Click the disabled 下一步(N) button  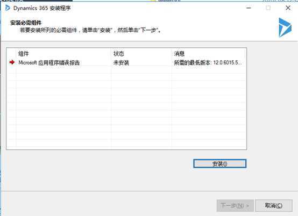pos(235,205)
